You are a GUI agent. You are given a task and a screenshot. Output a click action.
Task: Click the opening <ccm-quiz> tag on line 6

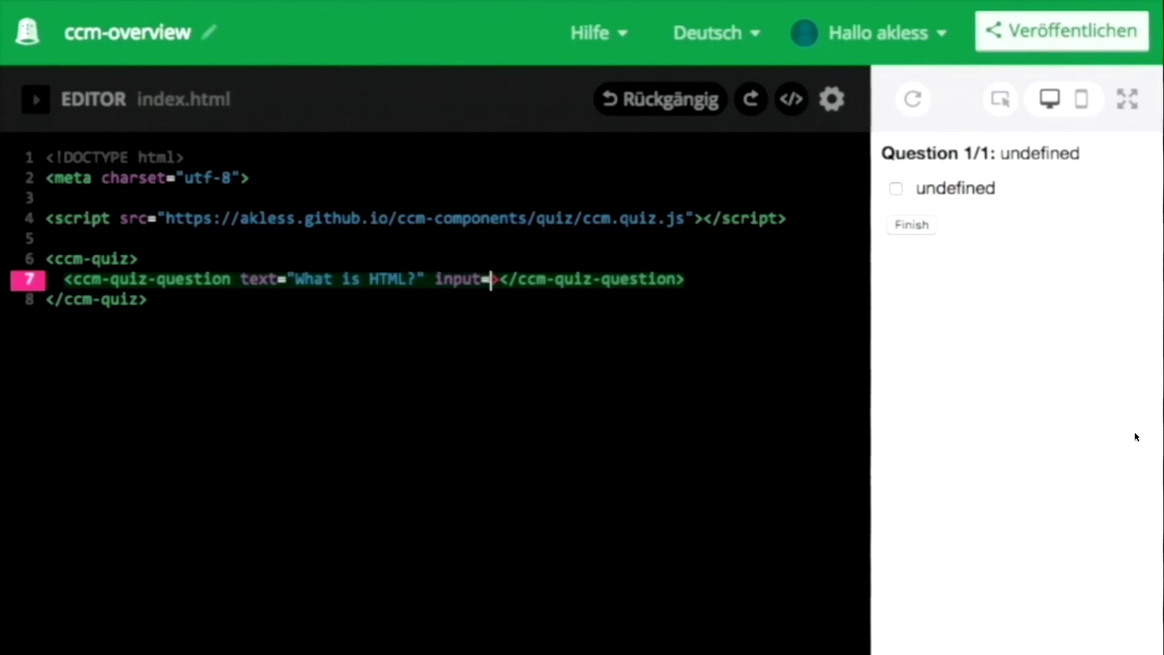(92, 259)
